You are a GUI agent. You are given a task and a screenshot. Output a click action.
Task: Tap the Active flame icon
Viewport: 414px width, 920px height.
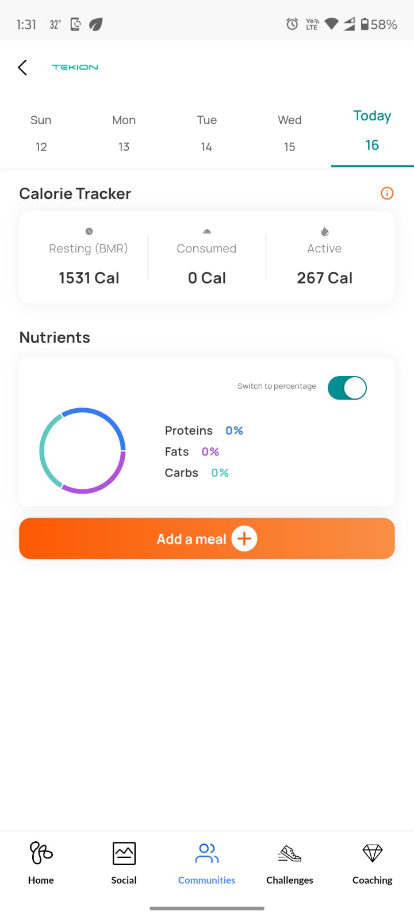[x=325, y=231]
